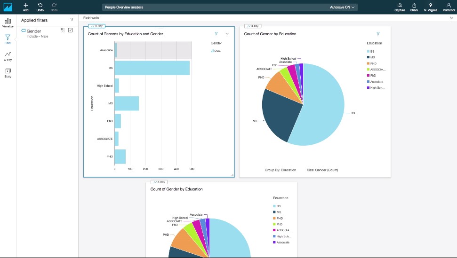The image size is (457, 258).
Task: Click the Applied filters funnel icon
Action: coord(72,20)
